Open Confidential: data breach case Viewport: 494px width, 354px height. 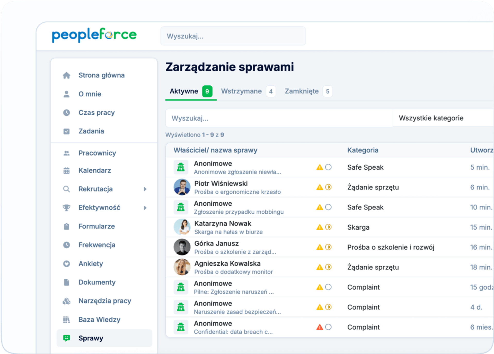pos(233,332)
